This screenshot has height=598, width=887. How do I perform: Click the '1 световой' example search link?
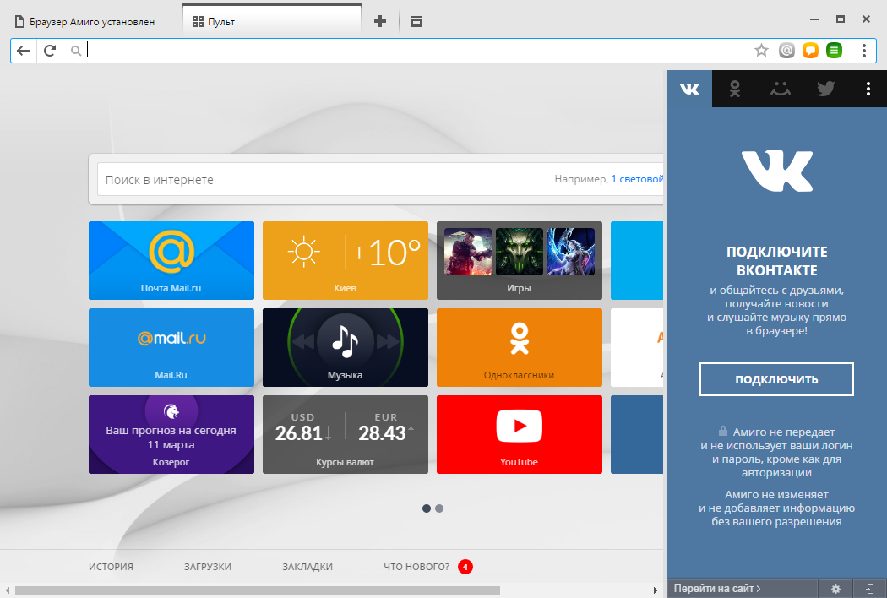click(637, 179)
